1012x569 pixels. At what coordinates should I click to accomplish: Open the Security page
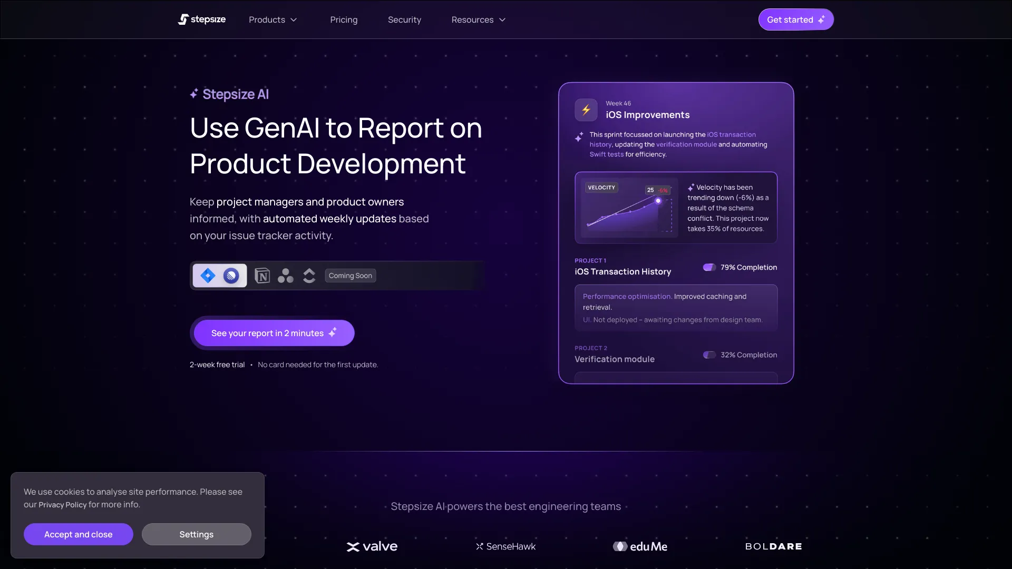tap(404, 19)
